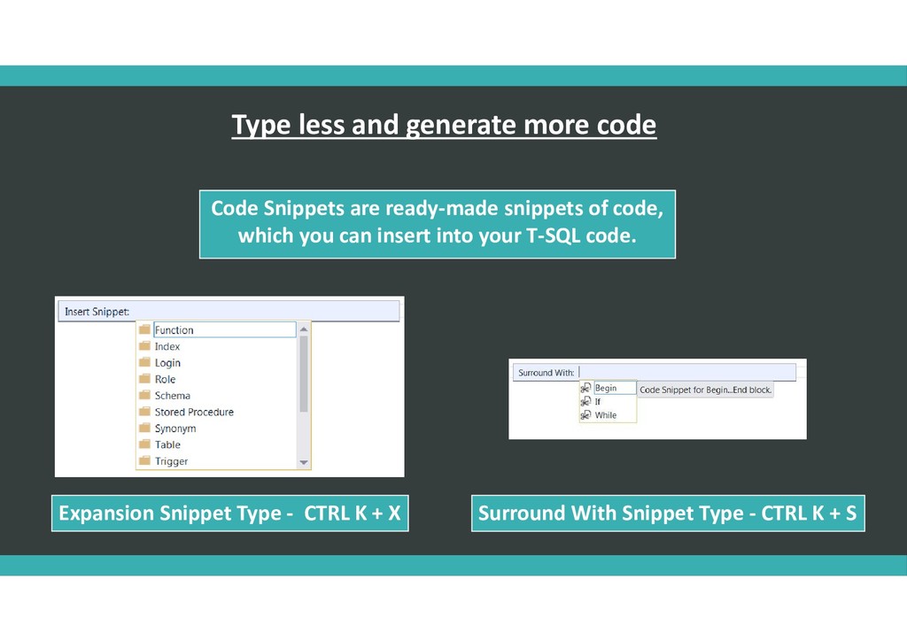
Task: Click the Code Snippets description box
Action: pos(438,224)
